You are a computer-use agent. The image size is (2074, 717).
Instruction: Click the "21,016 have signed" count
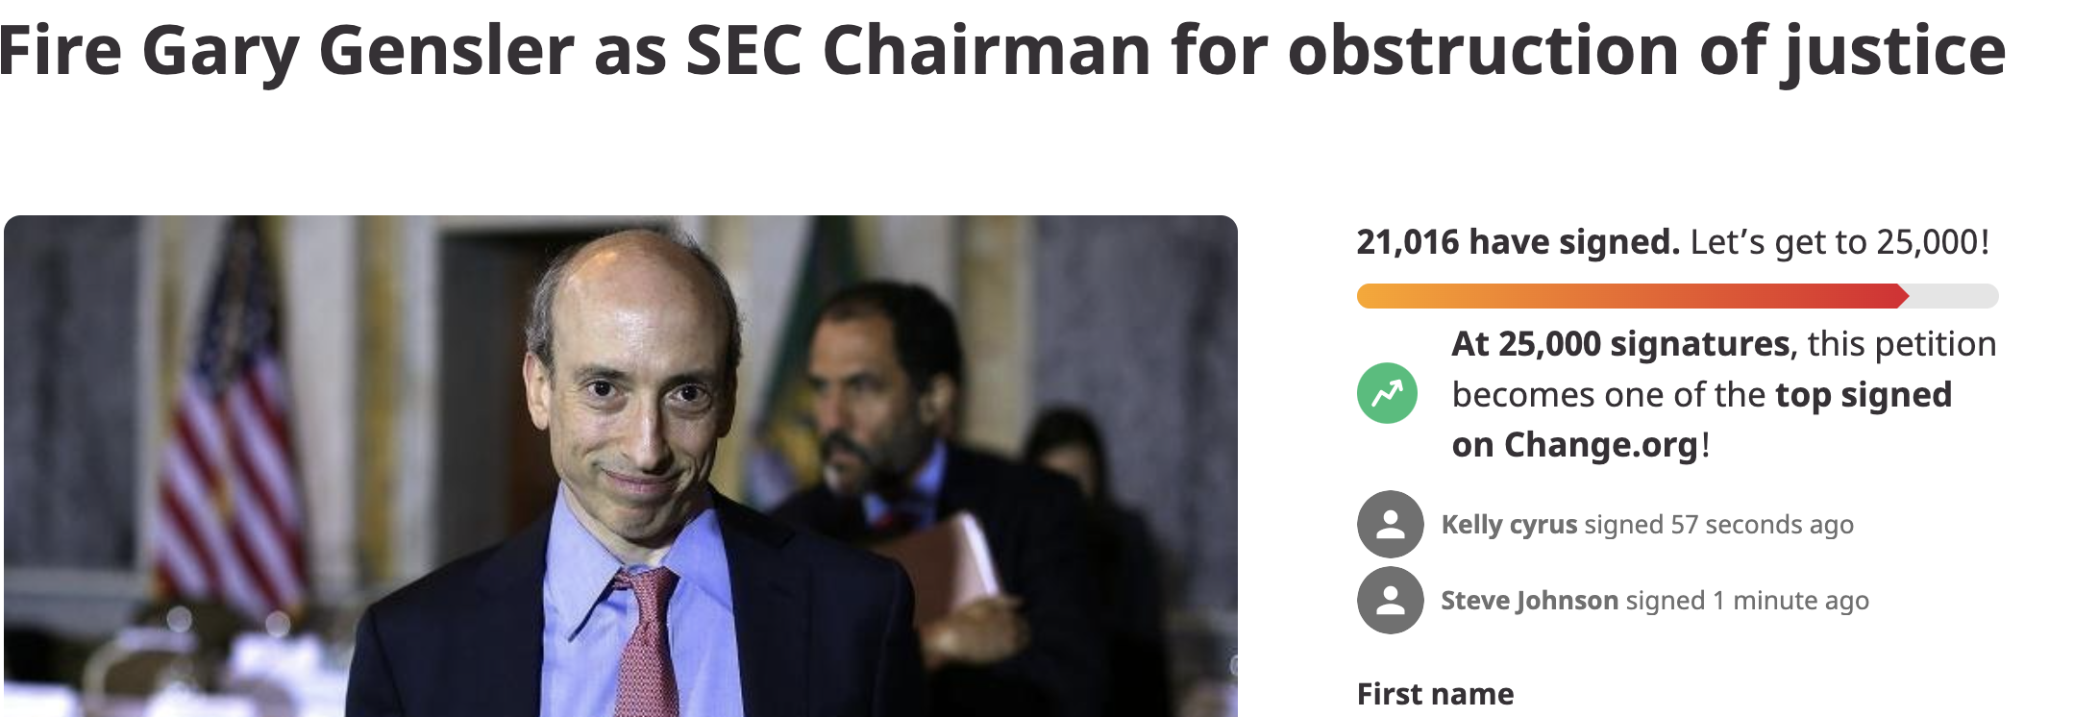pyautogui.click(x=1518, y=242)
